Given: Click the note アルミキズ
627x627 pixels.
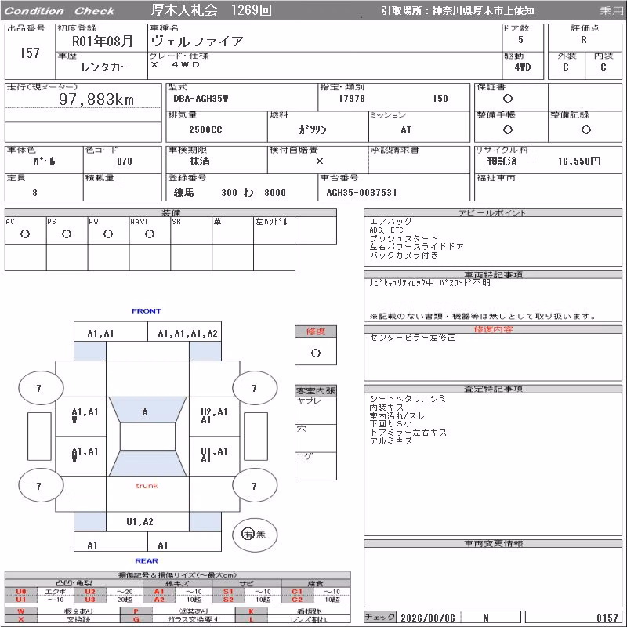Looking at the screenshot, I should pyautogui.click(x=390, y=440).
